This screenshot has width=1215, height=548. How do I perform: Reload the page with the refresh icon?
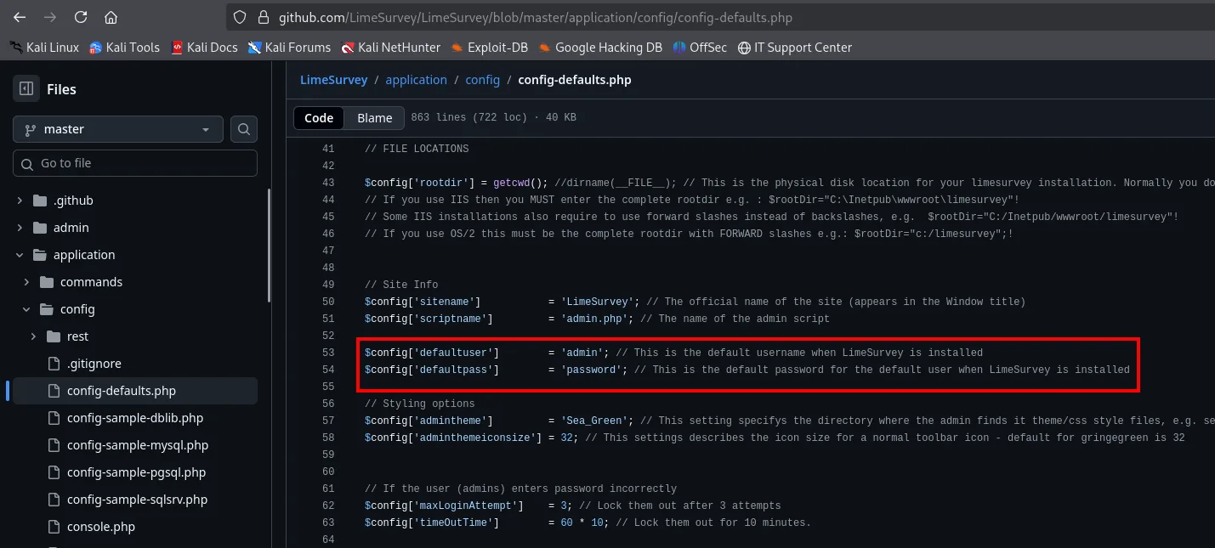click(81, 17)
